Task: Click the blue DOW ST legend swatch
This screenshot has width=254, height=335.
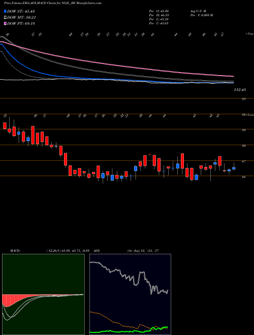Action: click(x=5, y=11)
